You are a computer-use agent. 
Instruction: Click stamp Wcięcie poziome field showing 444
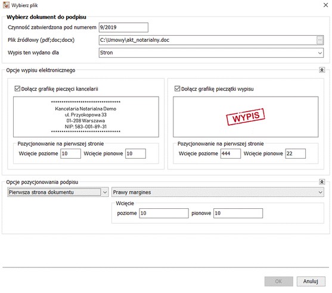pos(231,153)
